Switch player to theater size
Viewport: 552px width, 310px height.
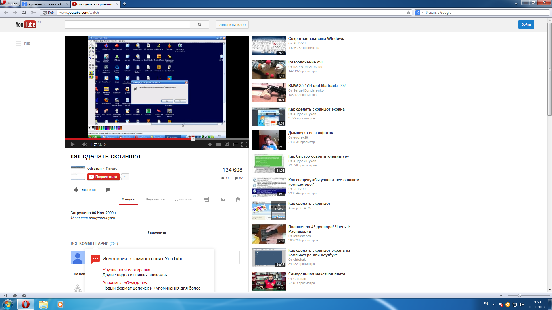(x=236, y=144)
